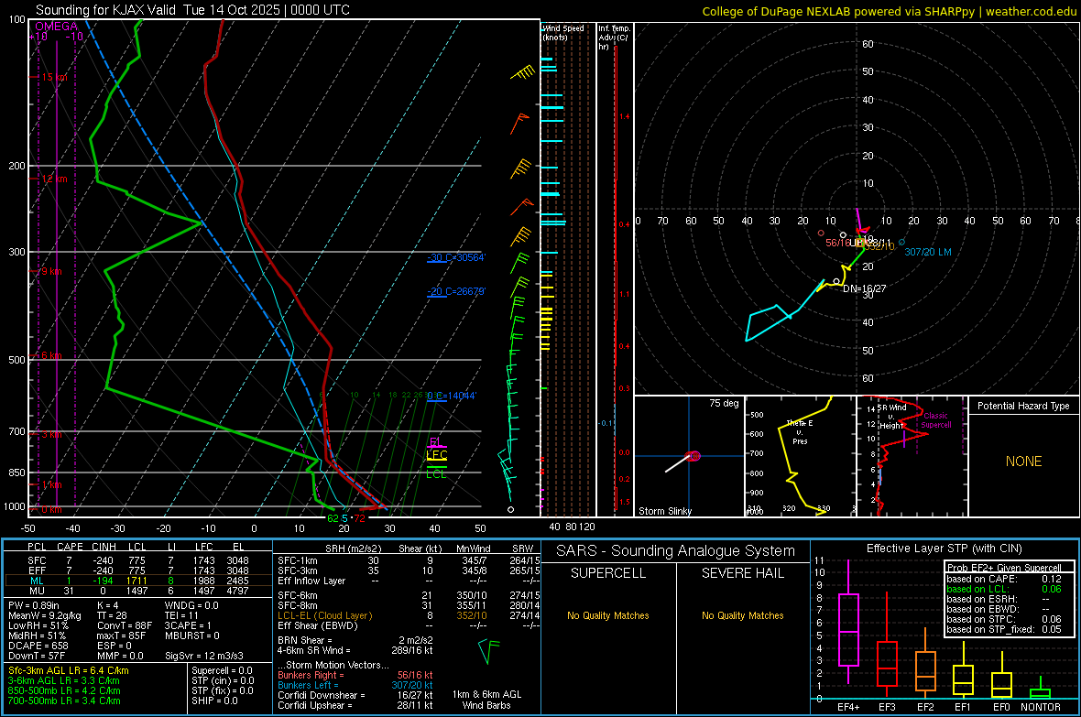Click the surface dewpoint value 62.5
The height and width of the screenshot is (717, 1081).
point(338,518)
